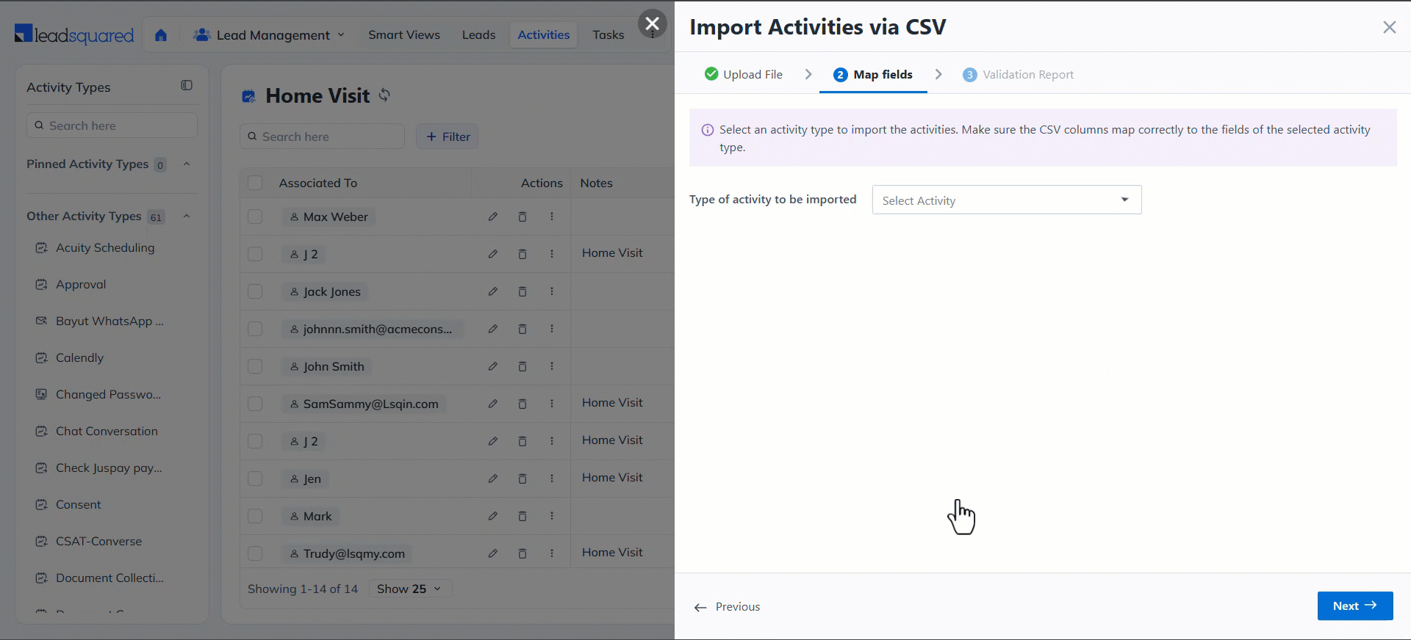Delete the John Smith activity
This screenshot has height=640, width=1411.
[x=523, y=366]
